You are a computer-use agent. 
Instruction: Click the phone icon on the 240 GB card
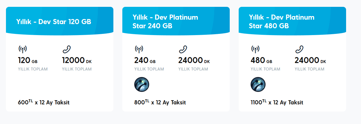[x=183, y=49]
